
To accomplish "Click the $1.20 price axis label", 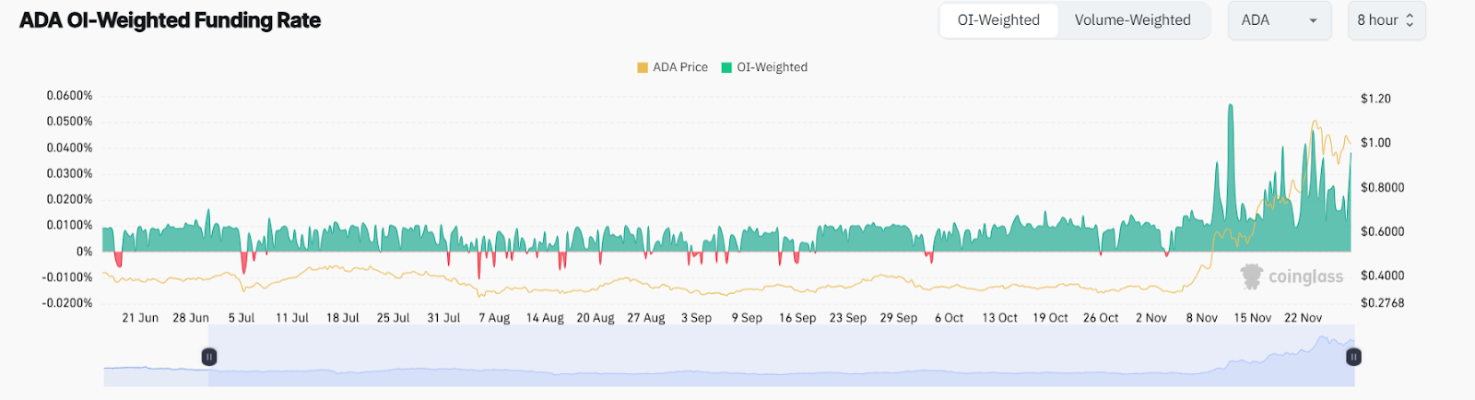I will 1375,99.
